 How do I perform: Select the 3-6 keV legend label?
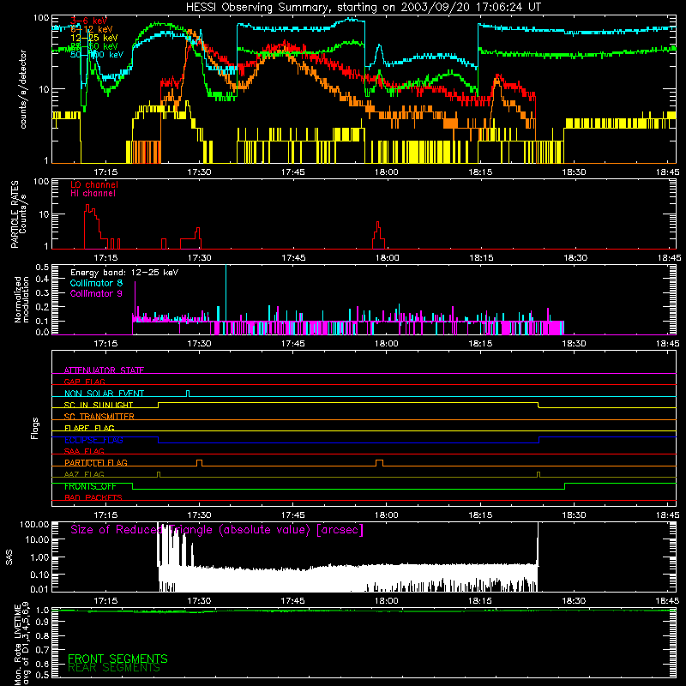(x=88, y=21)
